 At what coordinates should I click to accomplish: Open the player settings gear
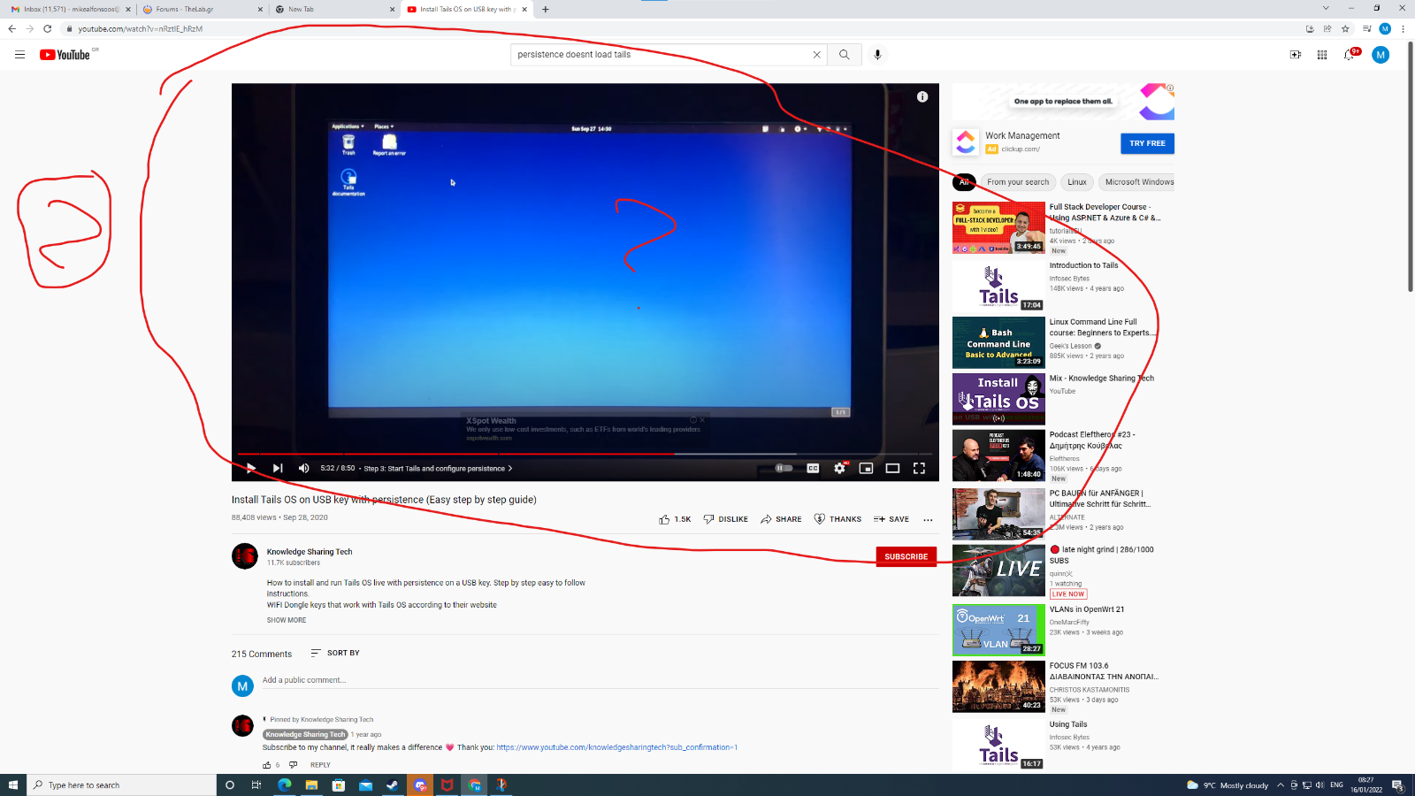click(839, 469)
